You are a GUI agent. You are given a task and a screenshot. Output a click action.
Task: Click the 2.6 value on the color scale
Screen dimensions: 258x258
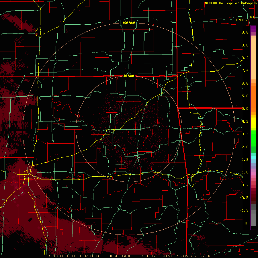[x=245, y=147]
